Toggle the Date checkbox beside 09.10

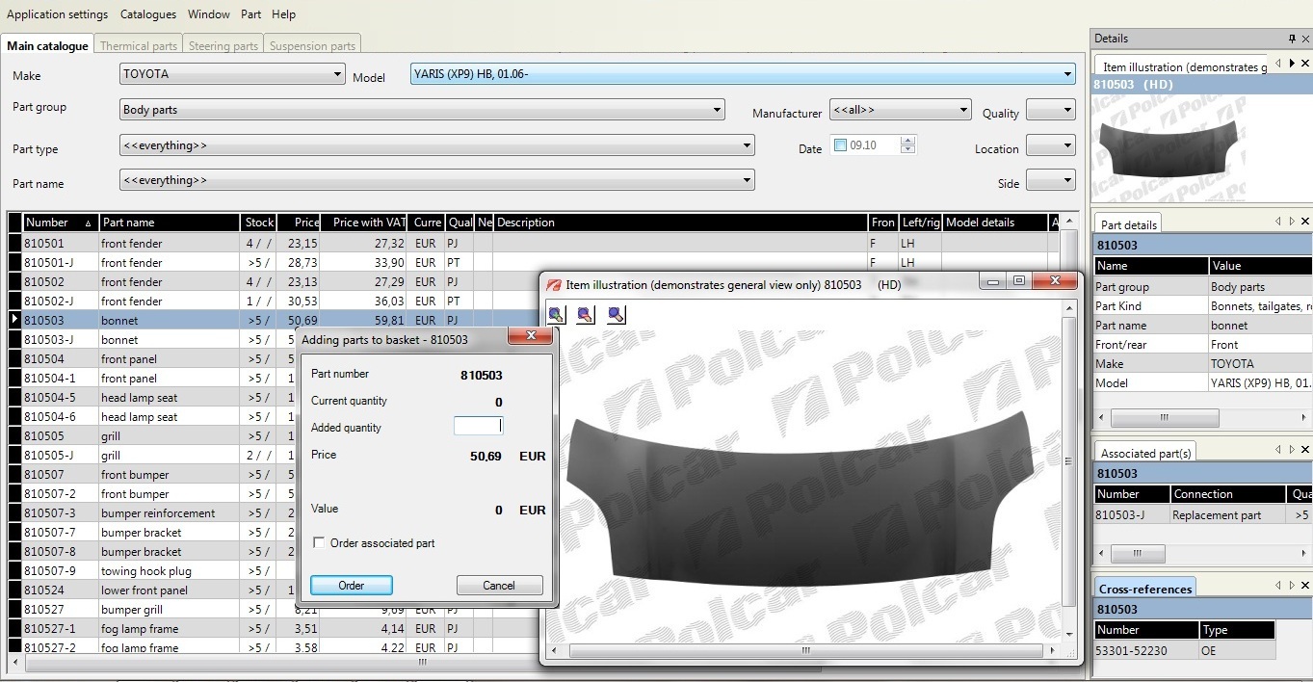pyautogui.click(x=840, y=145)
